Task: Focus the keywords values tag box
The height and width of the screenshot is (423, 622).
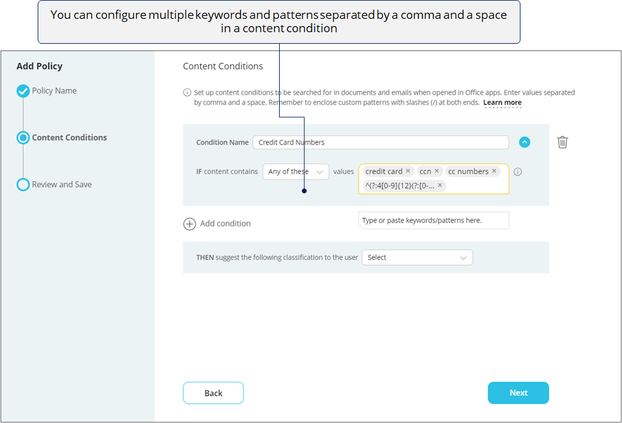Action: coord(433,179)
